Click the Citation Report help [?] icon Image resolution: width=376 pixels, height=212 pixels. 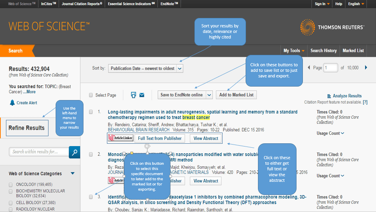click(365, 102)
